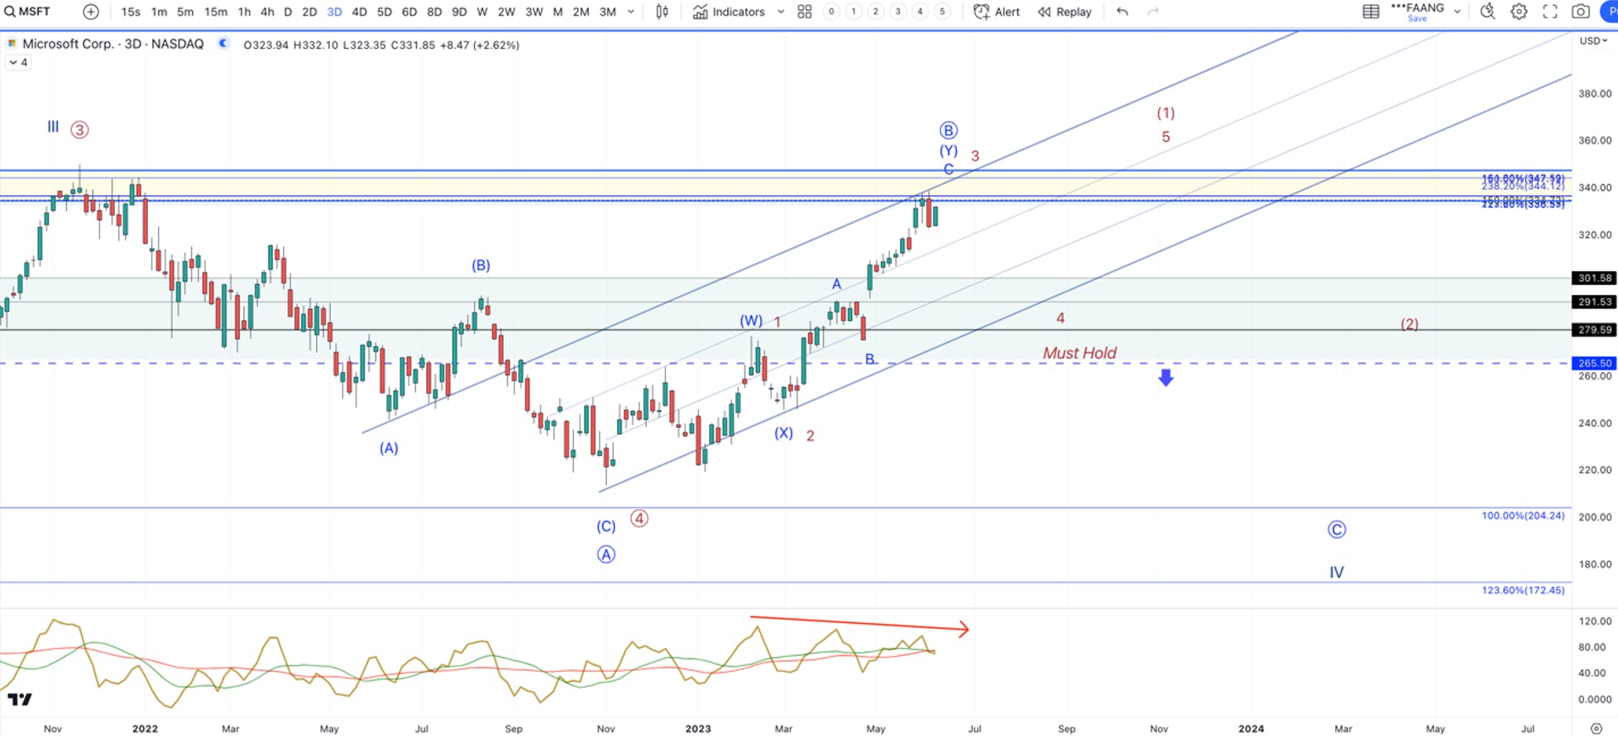
Task: Undo the last chart action
Action: coord(1123,12)
